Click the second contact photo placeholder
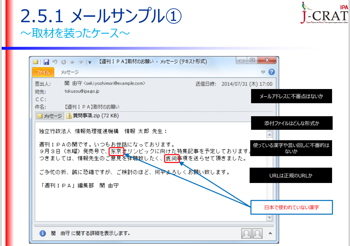Screen dimensions: 350x246 tap(257, 233)
